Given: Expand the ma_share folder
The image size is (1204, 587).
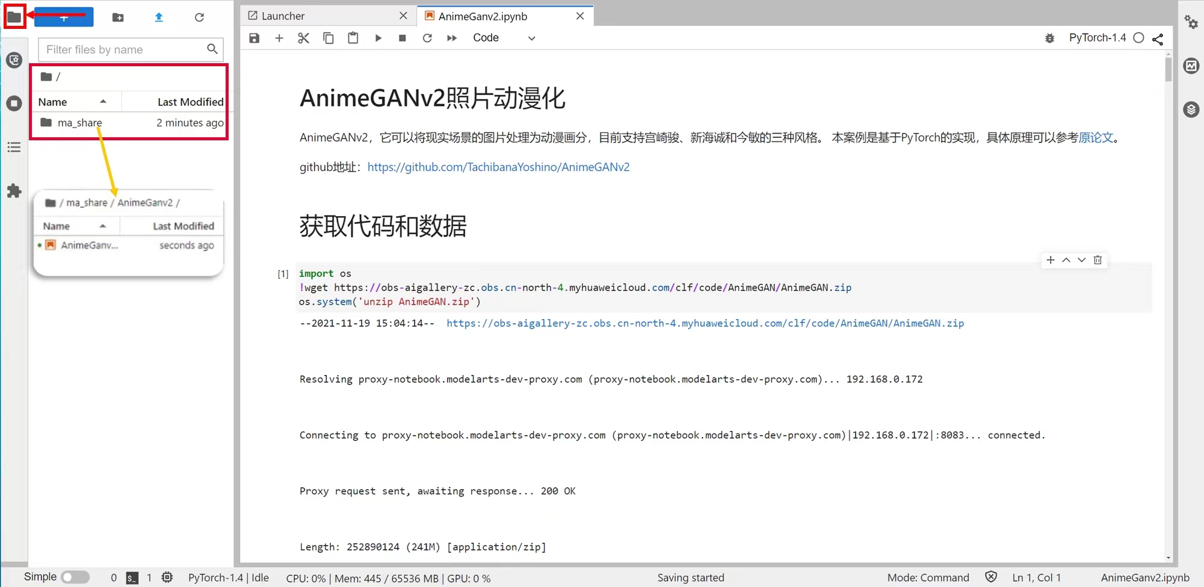Looking at the screenshot, I should click(79, 122).
